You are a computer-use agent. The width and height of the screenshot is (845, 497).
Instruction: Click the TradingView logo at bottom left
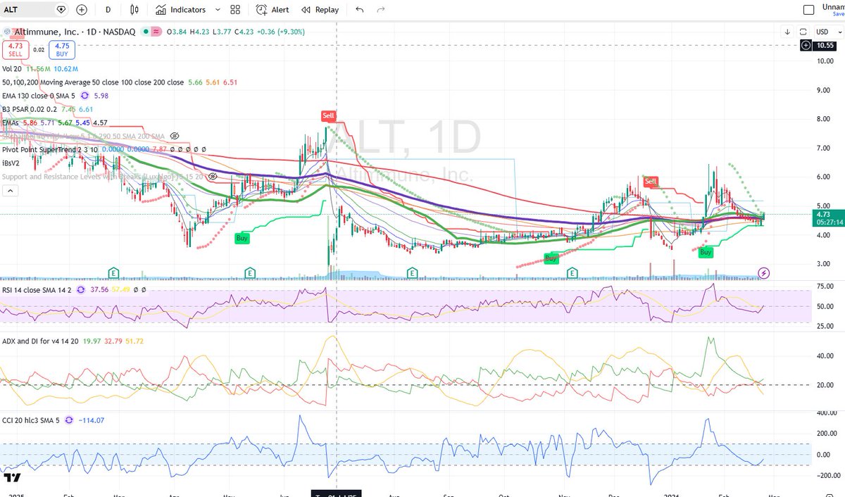coord(12,478)
